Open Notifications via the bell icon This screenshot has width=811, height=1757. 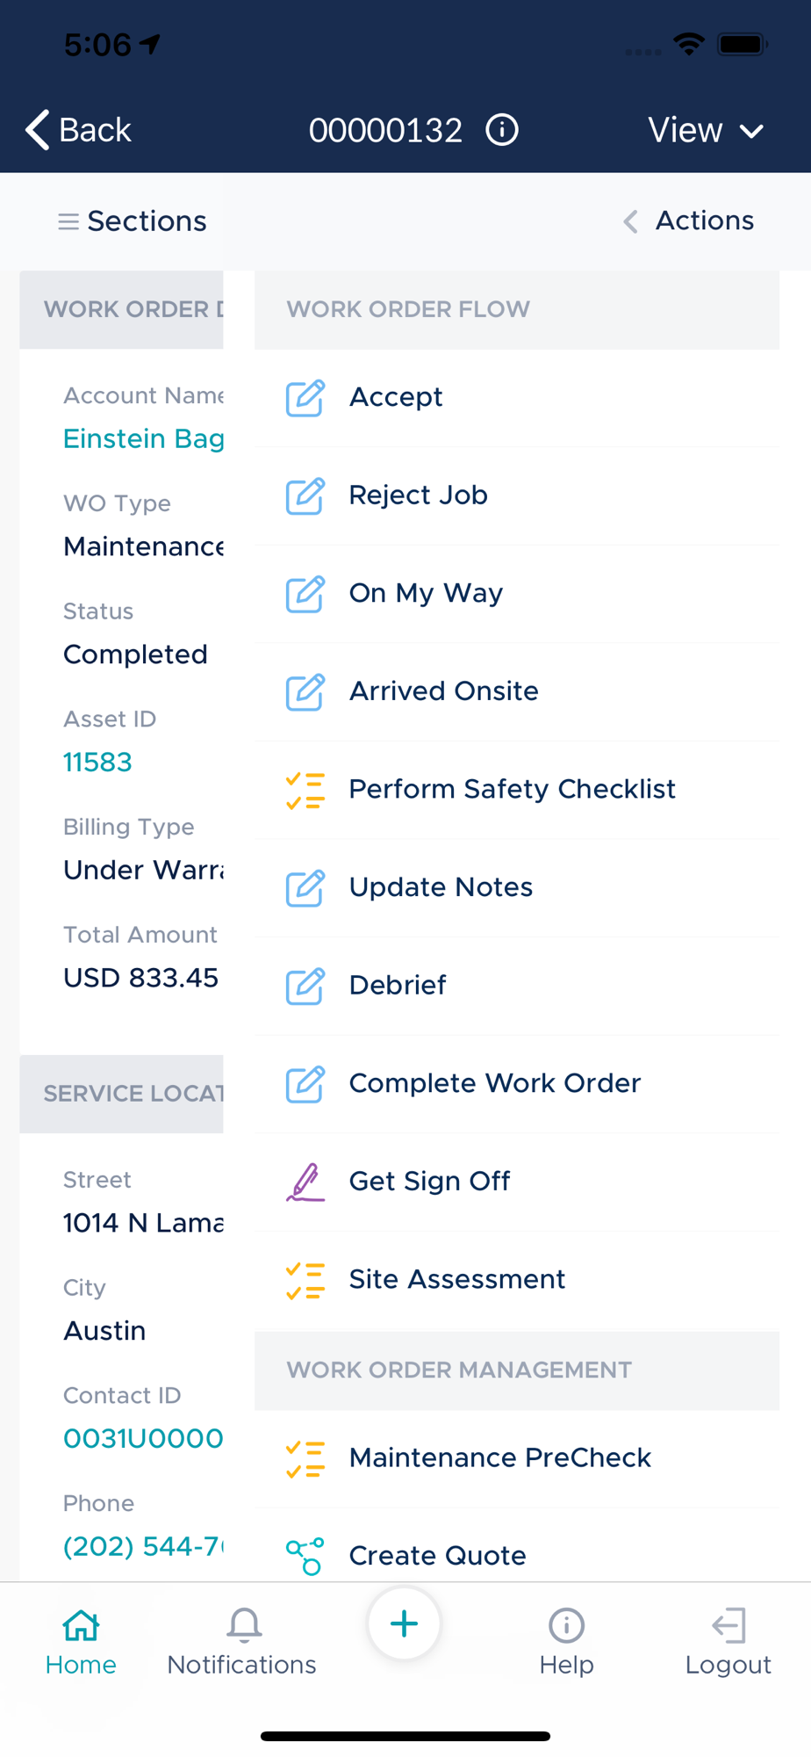pos(244,1624)
